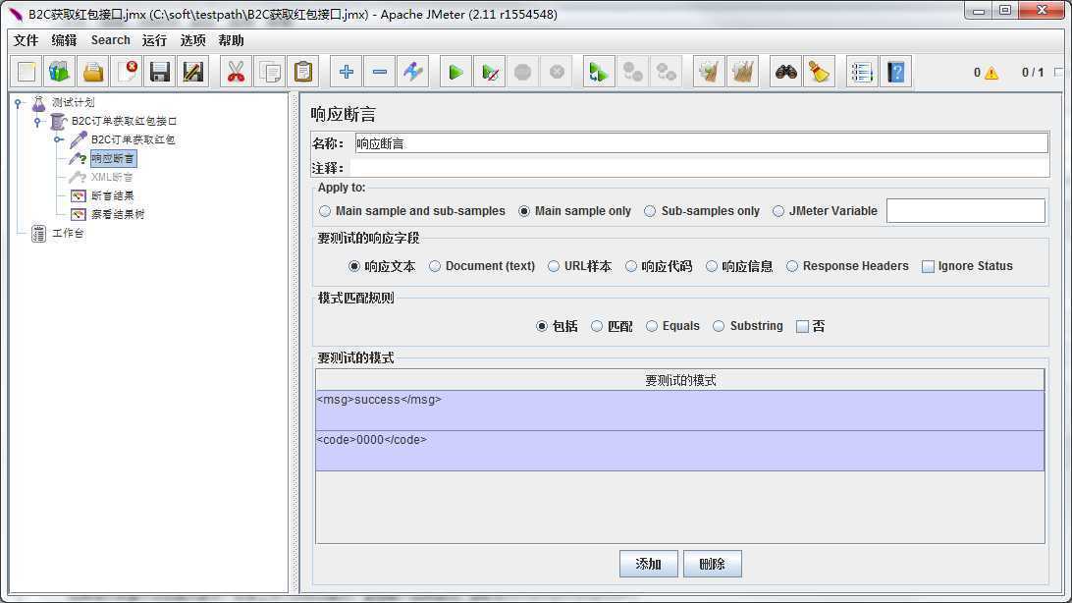
Task: Open the Search menu
Action: coord(110,40)
